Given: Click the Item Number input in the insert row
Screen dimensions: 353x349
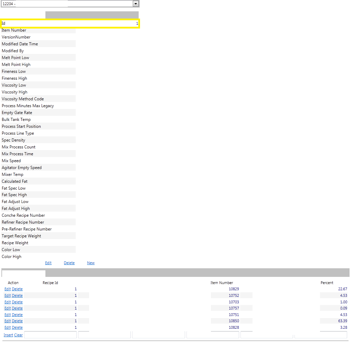Looking at the screenshot, I should 212,335.
